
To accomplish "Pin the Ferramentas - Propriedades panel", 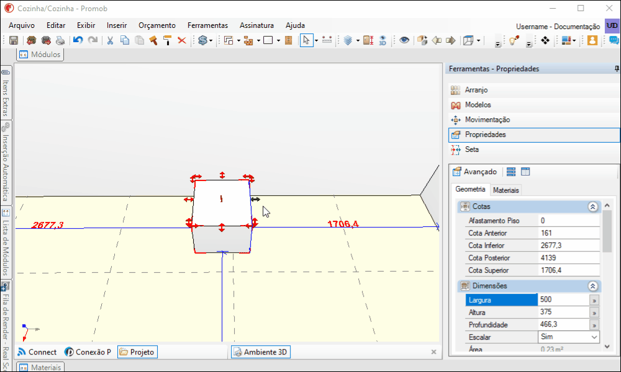I will (x=617, y=69).
